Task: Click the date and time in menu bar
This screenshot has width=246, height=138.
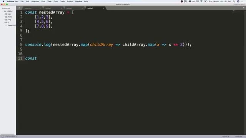Action: coord(220,2)
